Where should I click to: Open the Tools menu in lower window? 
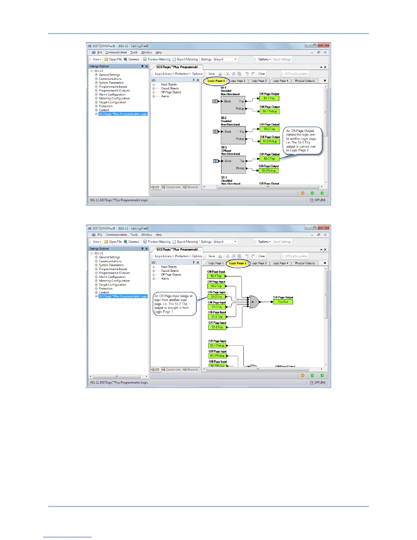(x=134, y=235)
